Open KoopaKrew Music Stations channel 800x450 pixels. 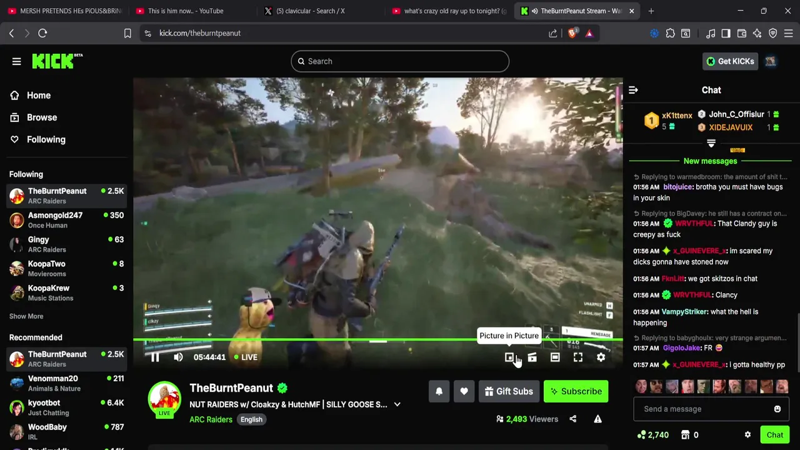(66, 293)
